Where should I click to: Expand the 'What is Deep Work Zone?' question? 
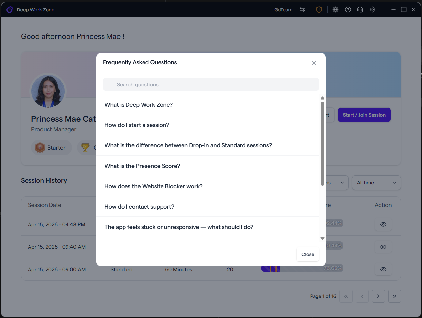[x=208, y=105]
